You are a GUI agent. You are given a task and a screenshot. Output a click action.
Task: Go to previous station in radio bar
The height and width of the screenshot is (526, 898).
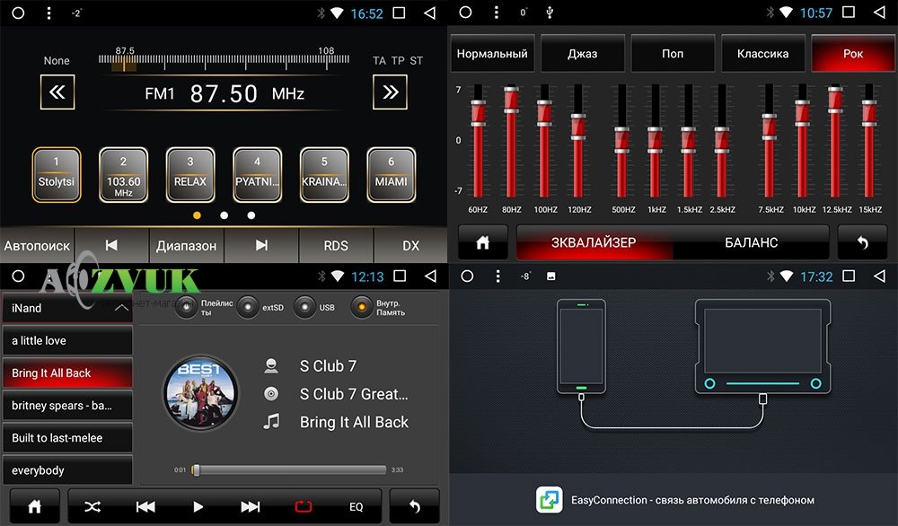point(111,246)
